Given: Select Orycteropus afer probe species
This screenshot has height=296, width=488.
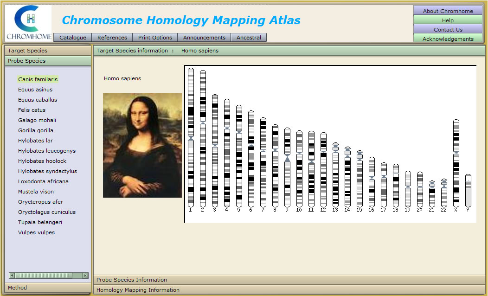Looking at the screenshot, I should [40, 202].
